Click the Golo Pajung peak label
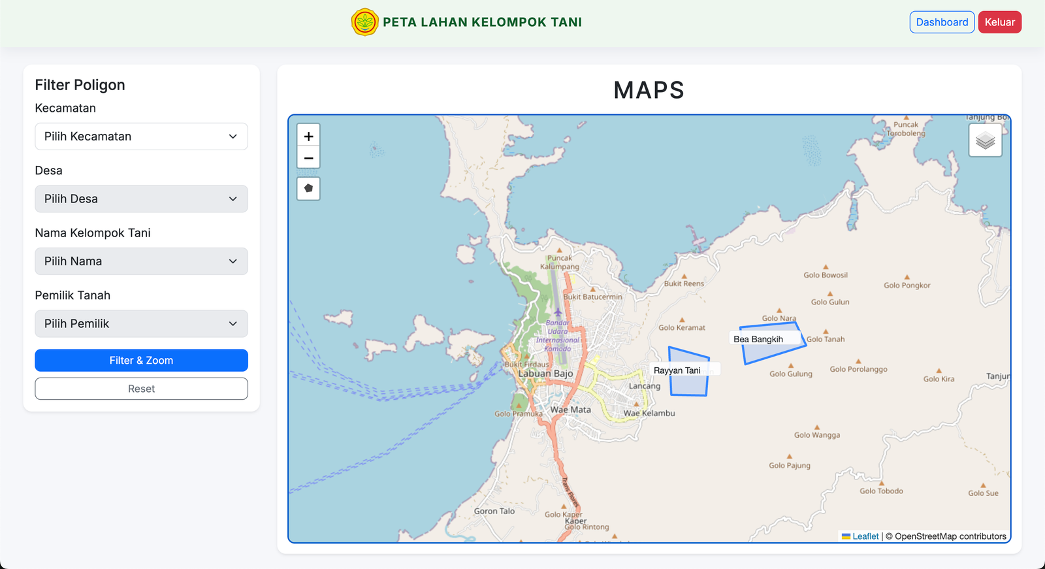Viewport: 1045px width, 569px height. click(x=790, y=466)
